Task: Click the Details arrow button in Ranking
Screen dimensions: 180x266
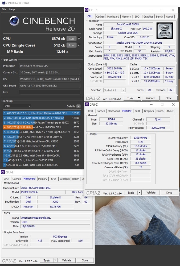Action: [78, 106]
